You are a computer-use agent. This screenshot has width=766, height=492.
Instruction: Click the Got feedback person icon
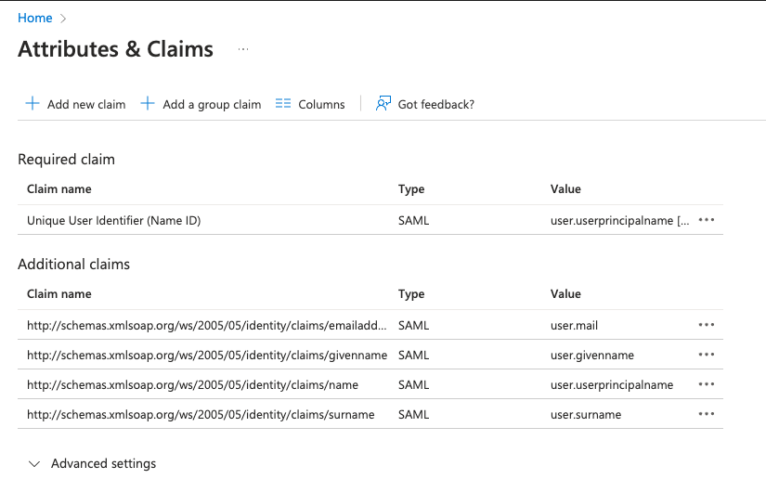383,104
